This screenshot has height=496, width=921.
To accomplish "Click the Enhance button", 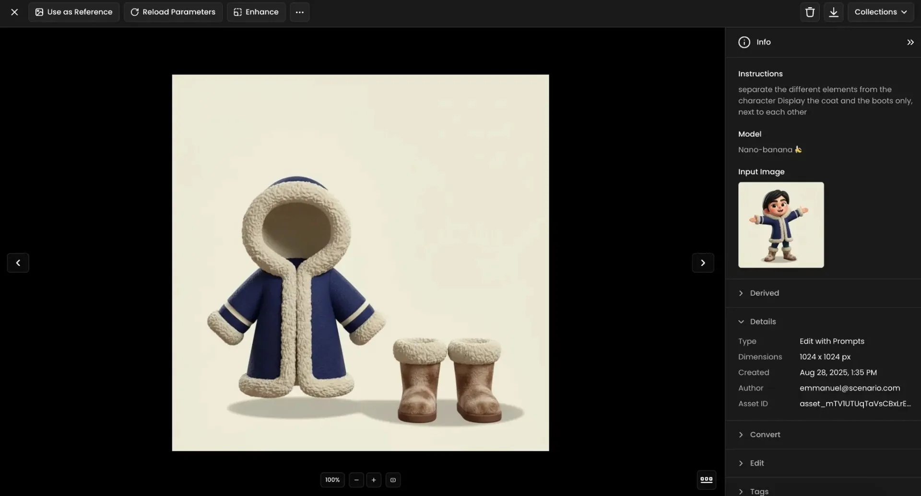I will click(x=256, y=12).
